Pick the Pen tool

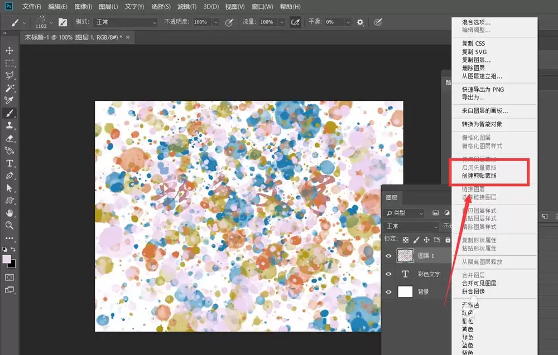tap(9, 176)
